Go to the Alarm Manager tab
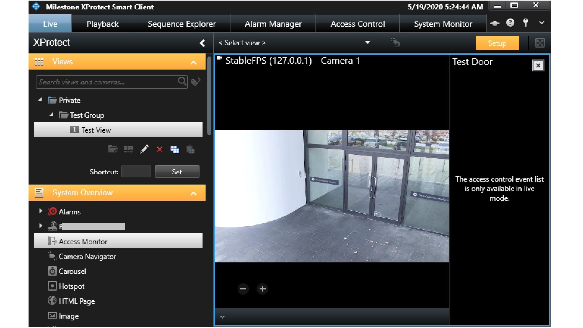The width and height of the screenshot is (583, 328). point(273,24)
